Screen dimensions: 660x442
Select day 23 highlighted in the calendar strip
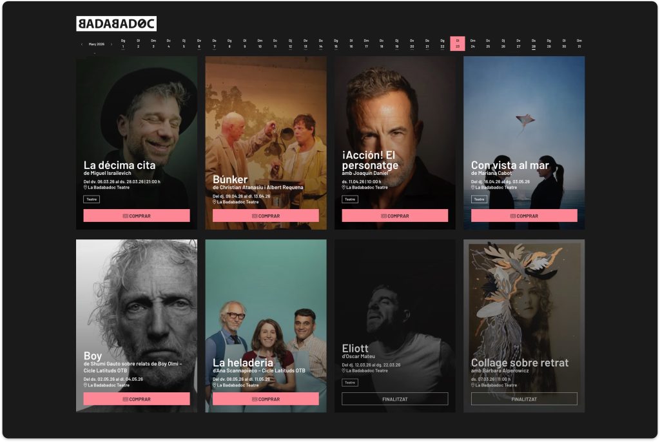(x=458, y=44)
